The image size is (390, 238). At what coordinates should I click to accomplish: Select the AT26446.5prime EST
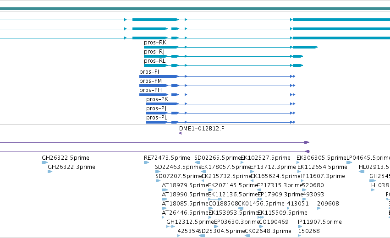(x=185, y=213)
